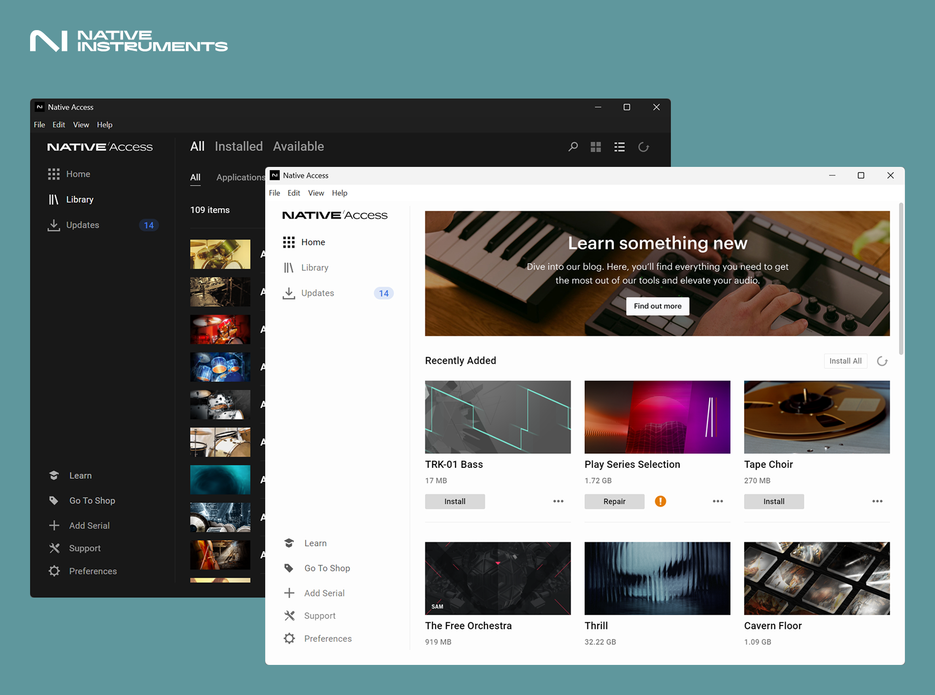Open Help menu in dark window
This screenshot has height=695, width=935.
click(104, 125)
